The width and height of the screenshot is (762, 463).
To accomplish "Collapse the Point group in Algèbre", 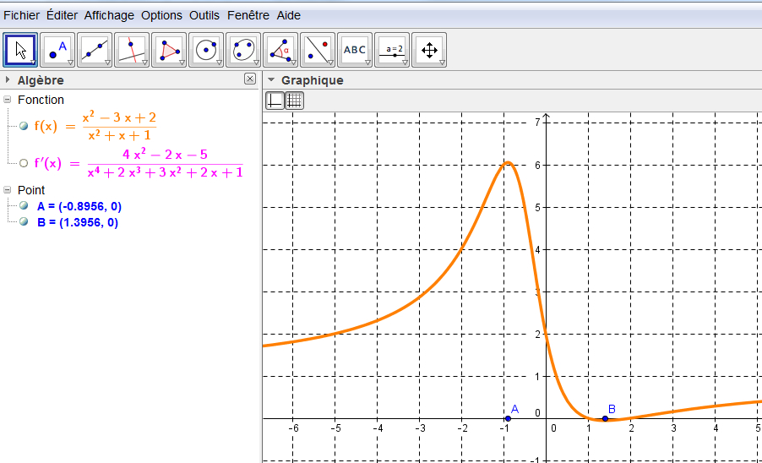I will [8, 190].
